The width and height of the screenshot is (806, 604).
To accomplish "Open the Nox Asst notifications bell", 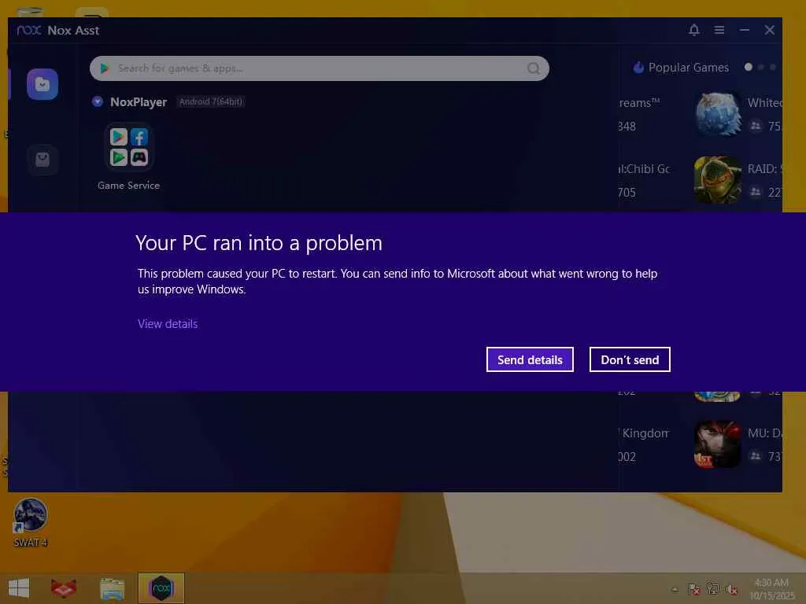I will (694, 30).
